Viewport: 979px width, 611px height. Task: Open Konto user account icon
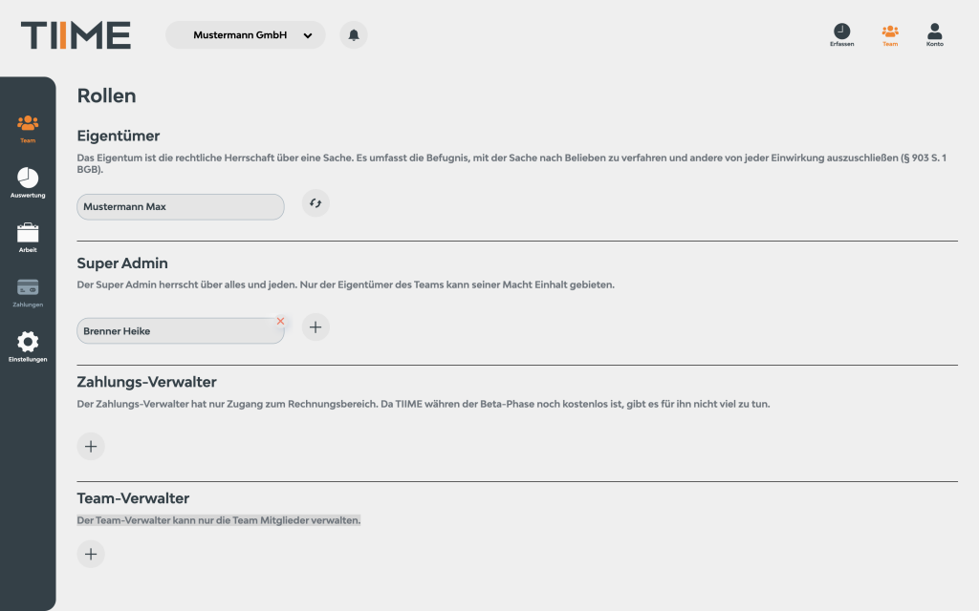(935, 35)
